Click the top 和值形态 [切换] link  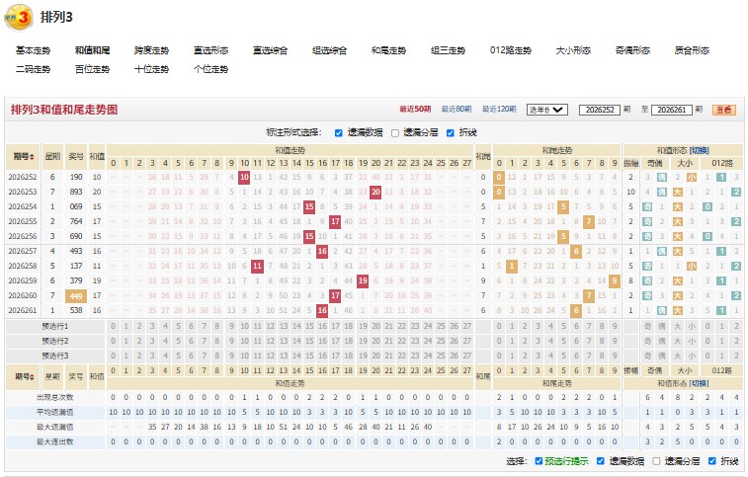pyautogui.click(x=700, y=151)
